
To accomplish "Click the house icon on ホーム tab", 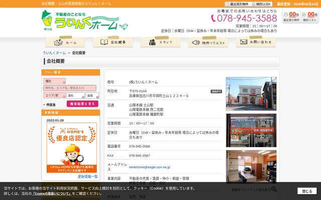I will [58, 42].
